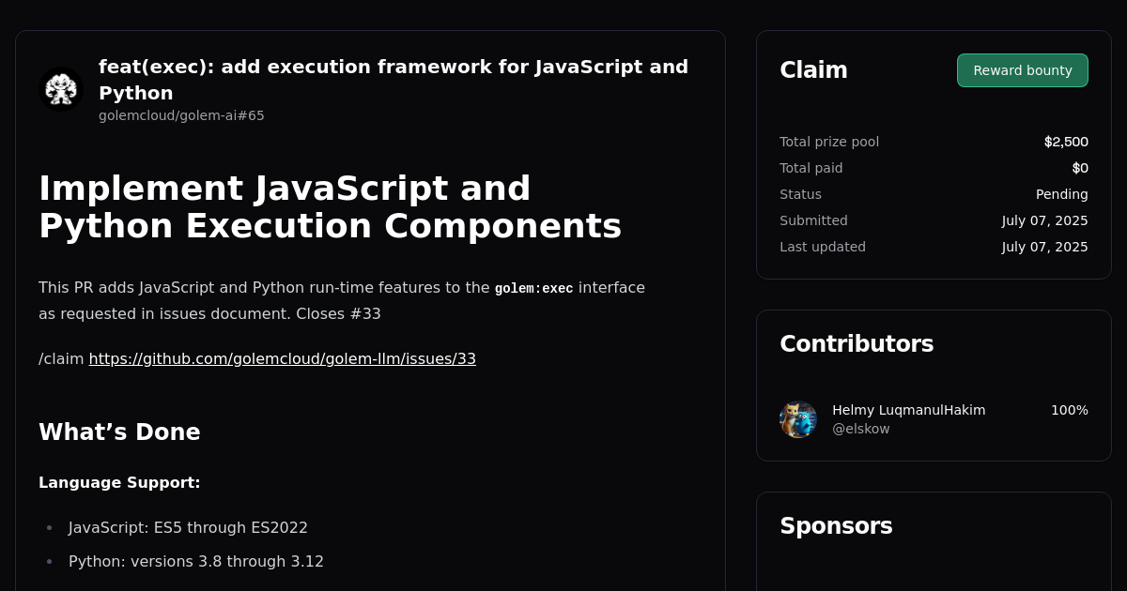Screen dimensions: 1127x591
Task: Open the golemcloud/golem-ai#65 reference
Action: (181, 115)
